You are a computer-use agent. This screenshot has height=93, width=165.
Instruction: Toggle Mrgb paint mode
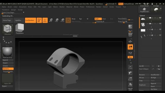[x=73, y=19]
